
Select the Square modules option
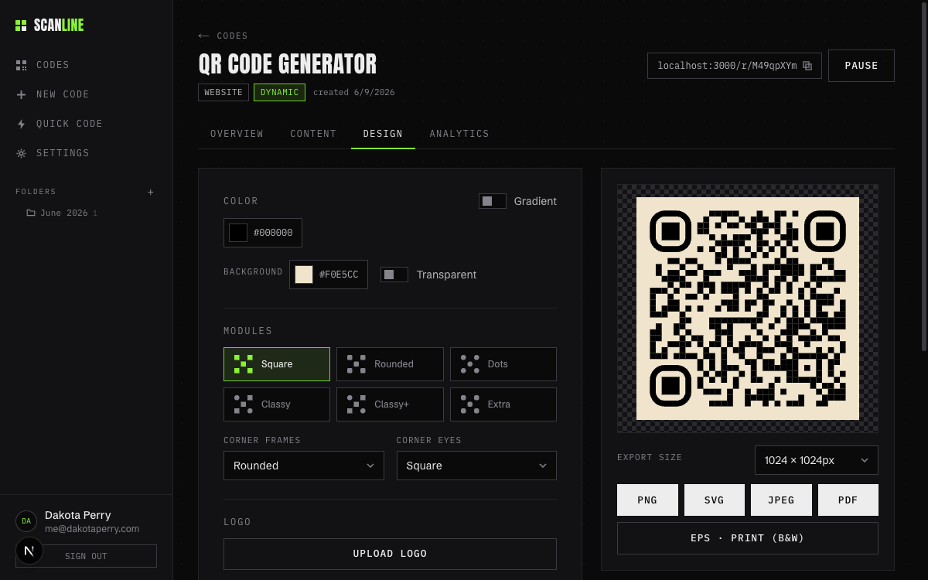click(277, 364)
